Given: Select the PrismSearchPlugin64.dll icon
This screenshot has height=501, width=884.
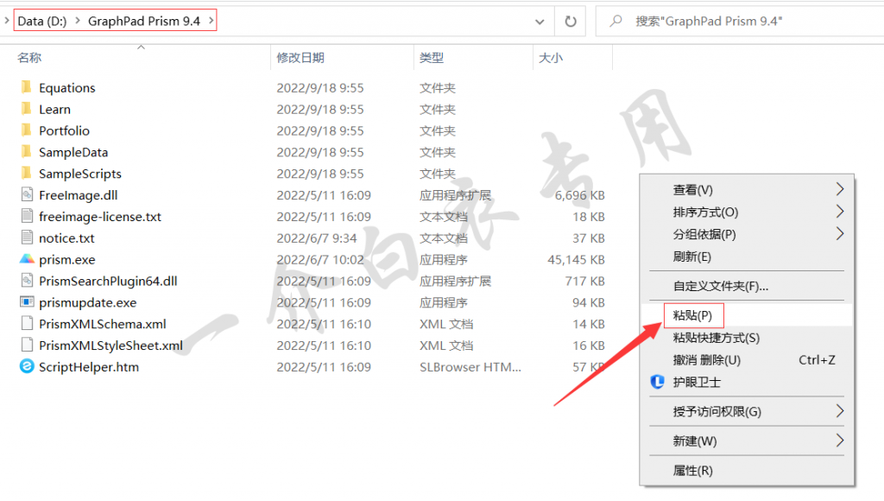Looking at the screenshot, I should [x=28, y=281].
